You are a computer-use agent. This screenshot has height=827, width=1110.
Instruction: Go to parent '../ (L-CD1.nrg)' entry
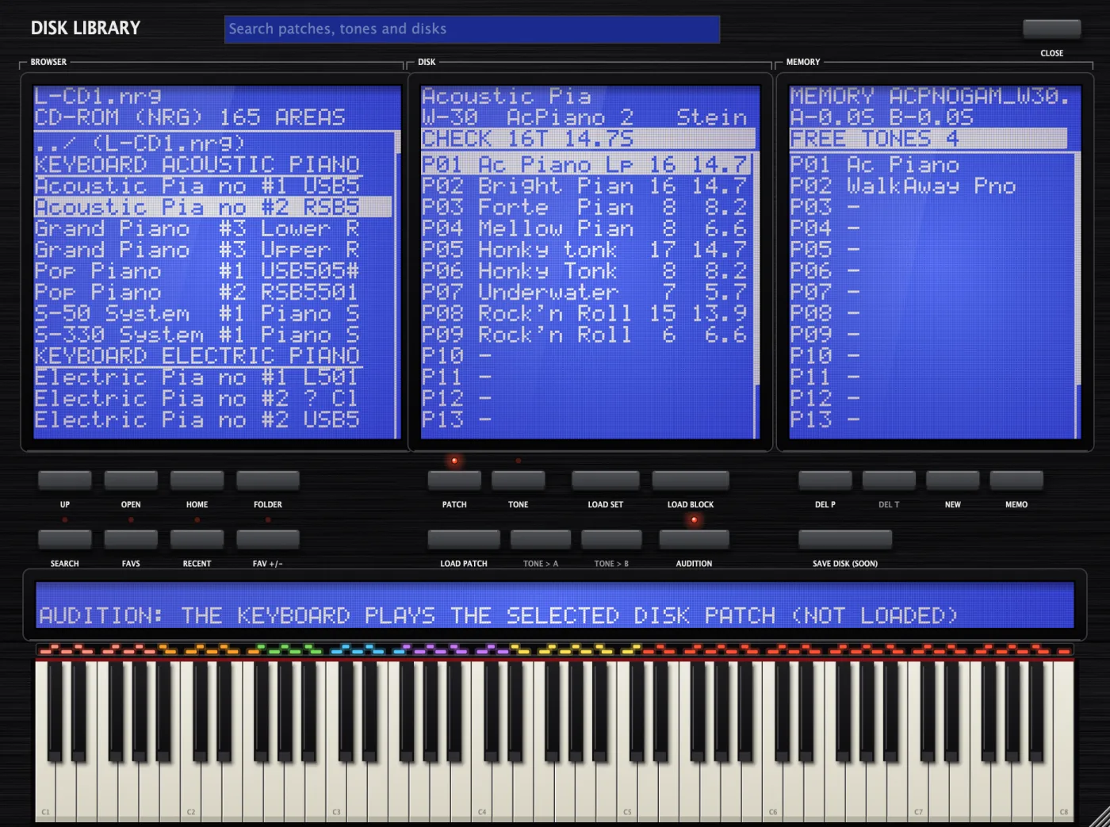(x=212, y=144)
